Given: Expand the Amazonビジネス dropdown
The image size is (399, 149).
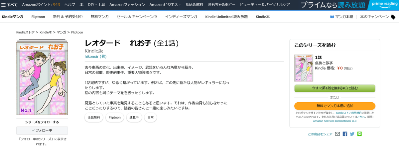Looking at the screenshot, I should coord(165,5).
